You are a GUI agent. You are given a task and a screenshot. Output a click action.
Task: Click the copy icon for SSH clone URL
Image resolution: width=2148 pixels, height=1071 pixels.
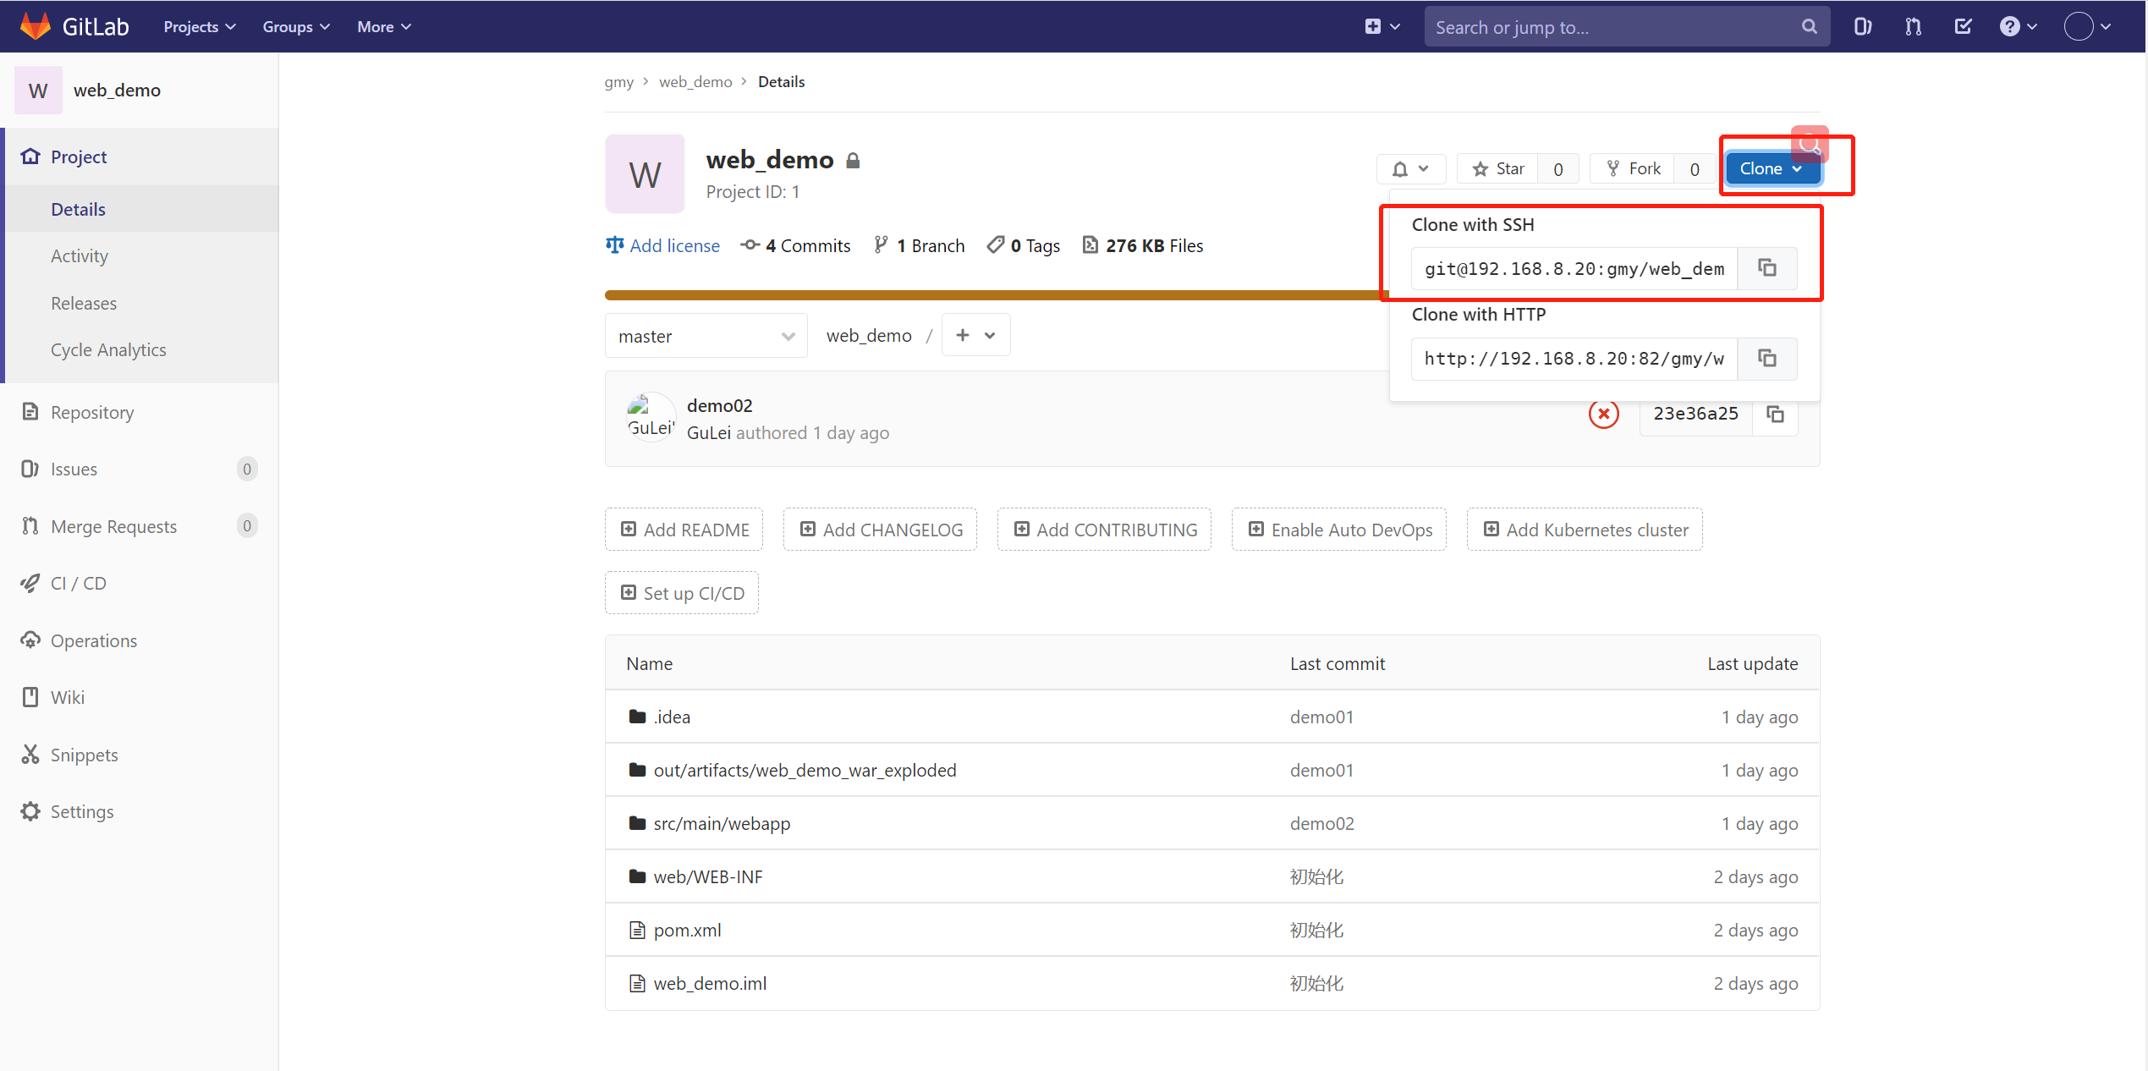click(x=1768, y=267)
